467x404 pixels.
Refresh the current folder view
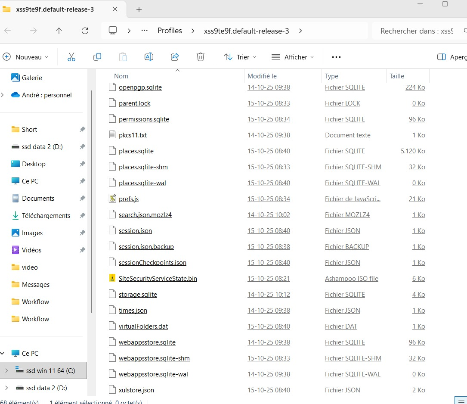click(85, 31)
